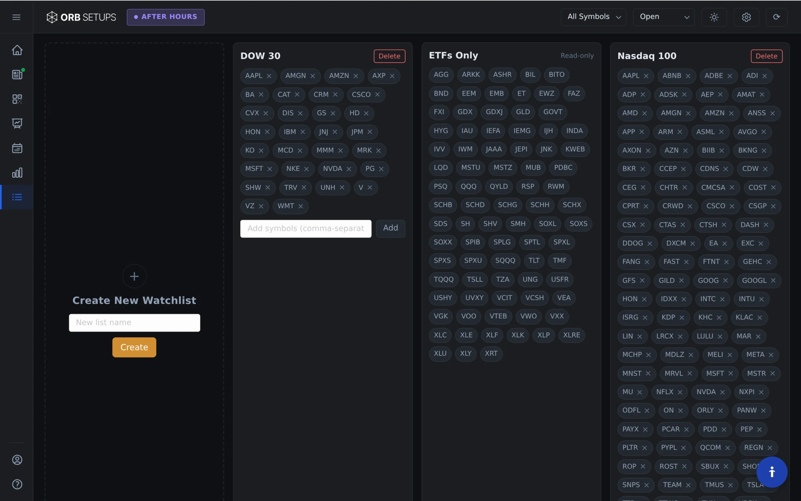Remove GOOGL from Nasdaq 100 list
Image resolution: width=801 pixels, height=501 pixels.
[773, 281]
